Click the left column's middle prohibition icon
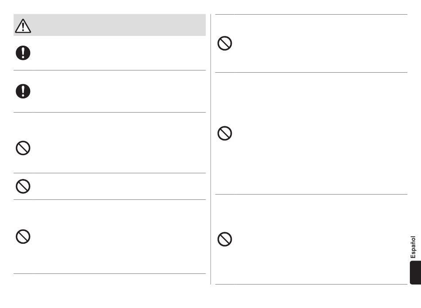This screenshot has height=308, width=421. click(23, 187)
